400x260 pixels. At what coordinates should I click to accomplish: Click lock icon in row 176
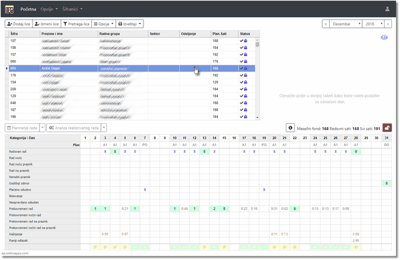point(245,75)
